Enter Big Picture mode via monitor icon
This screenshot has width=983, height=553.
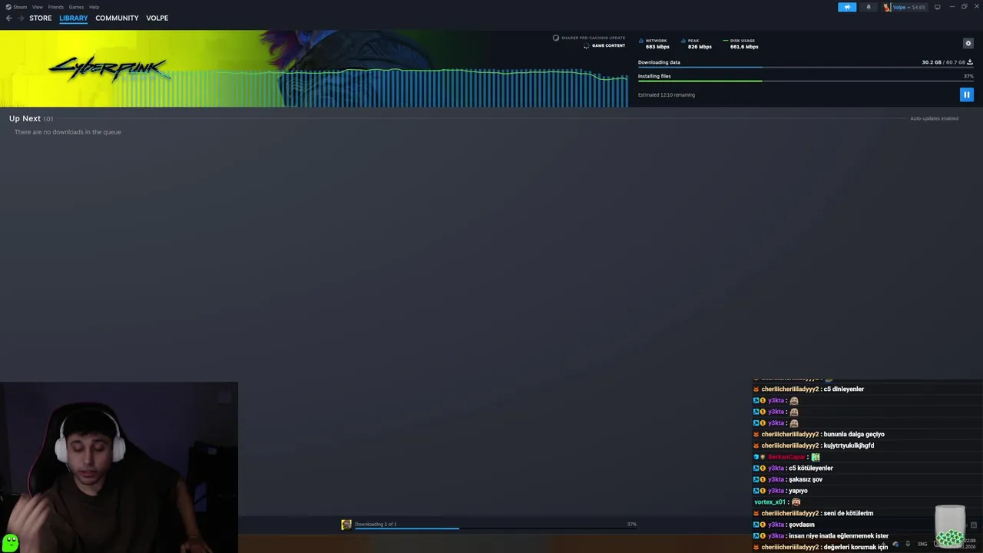[x=937, y=7]
